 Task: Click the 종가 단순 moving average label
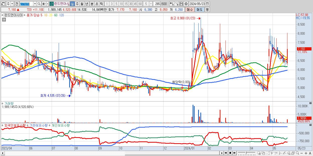[x=33, y=15]
